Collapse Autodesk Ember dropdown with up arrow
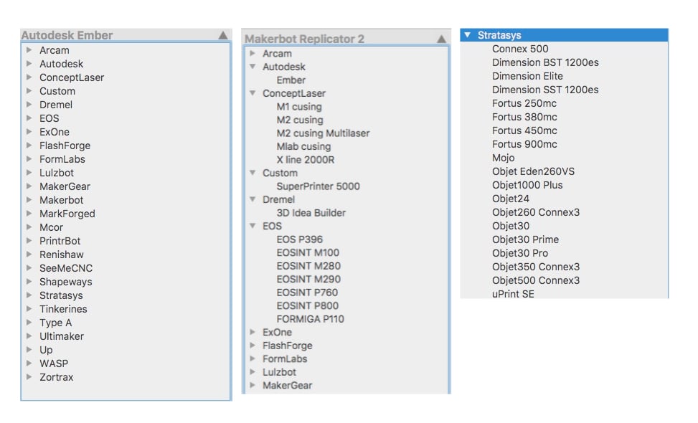698x423 pixels. point(223,35)
